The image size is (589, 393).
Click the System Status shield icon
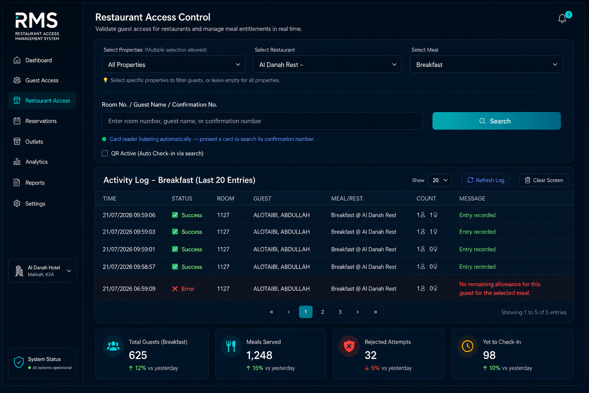19,362
